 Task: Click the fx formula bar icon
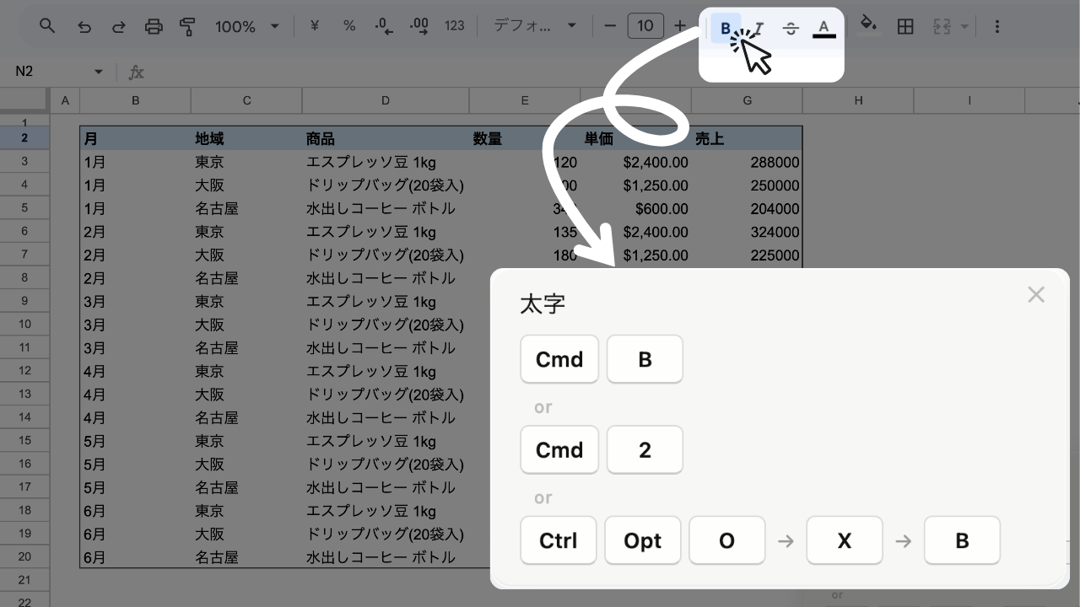point(137,72)
